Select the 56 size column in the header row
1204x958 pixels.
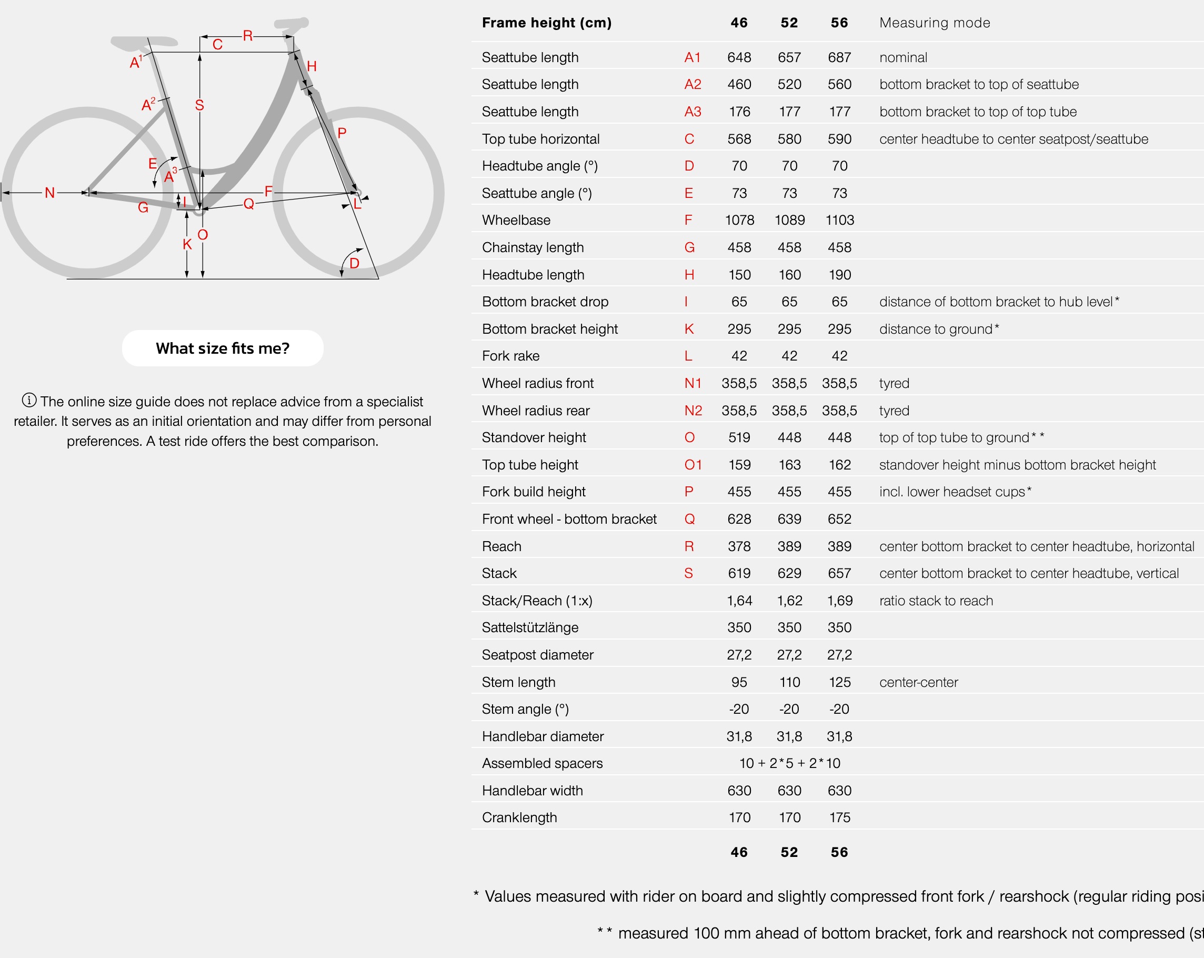pos(839,23)
